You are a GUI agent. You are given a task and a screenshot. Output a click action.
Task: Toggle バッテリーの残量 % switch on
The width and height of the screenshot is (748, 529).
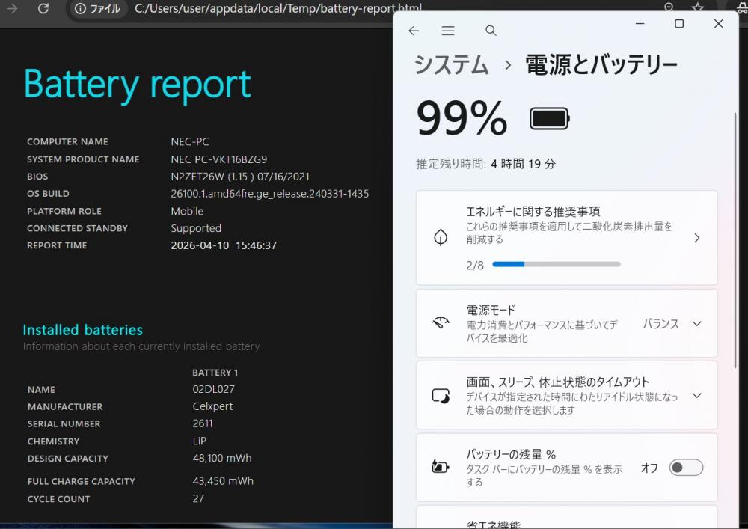[686, 468]
